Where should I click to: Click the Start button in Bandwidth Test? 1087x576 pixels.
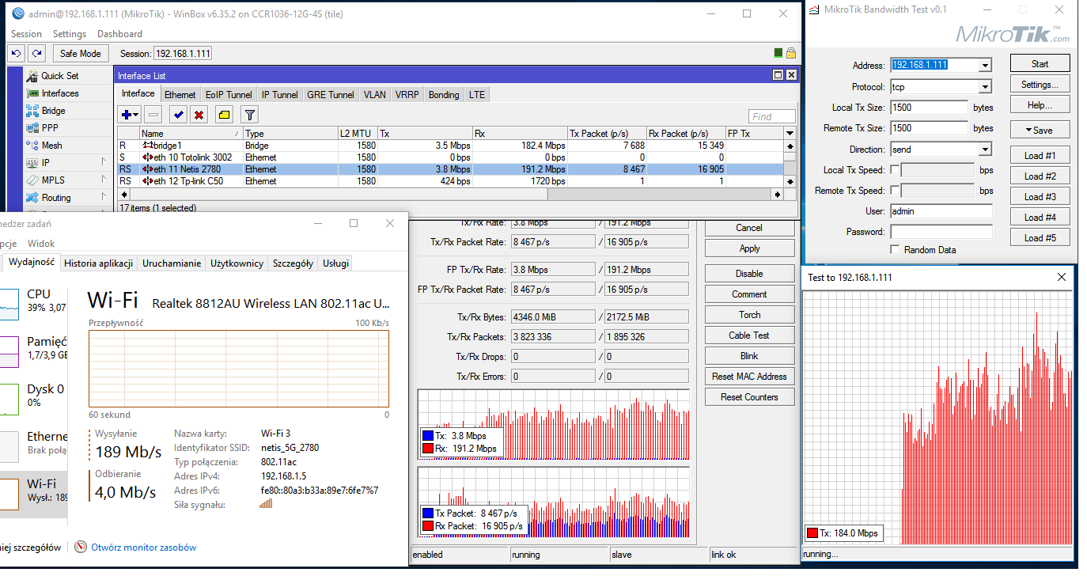[x=1040, y=64]
